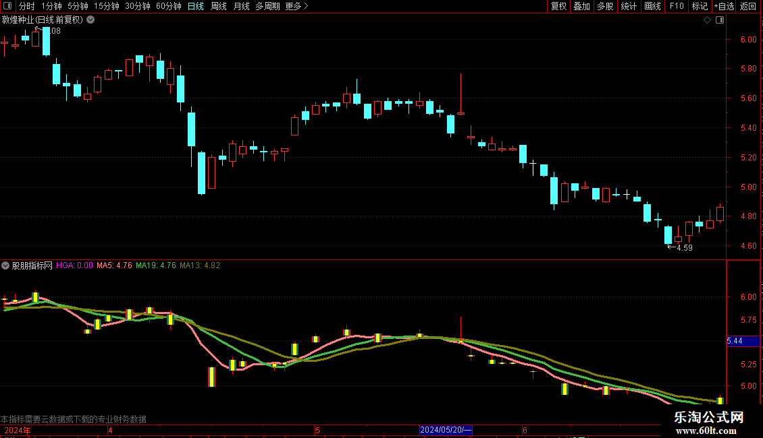Click the 5.75 level on the indicator axis
The image size is (763, 438).
[x=748, y=321]
